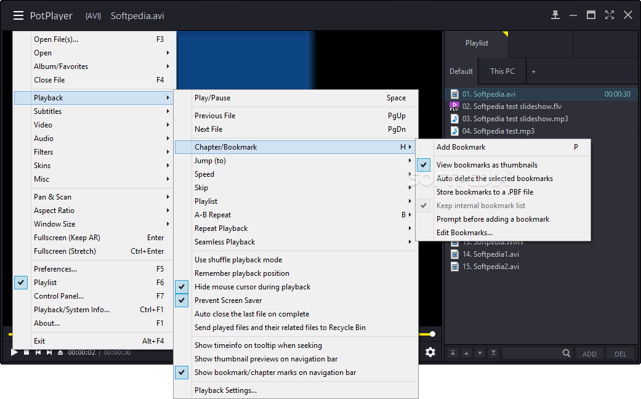Screen dimensions: 641x399
Task: Expand the Repeat Playback submenu
Action: click(x=296, y=228)
